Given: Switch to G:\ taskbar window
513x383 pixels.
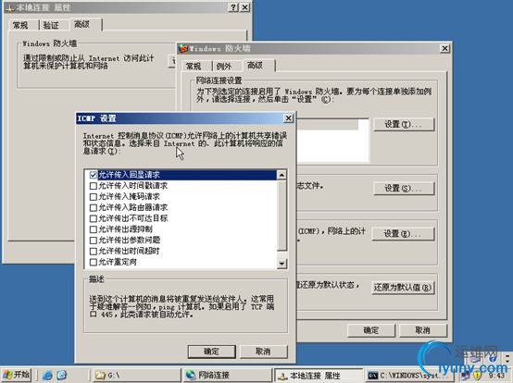Looking at the screenshot, I should click(x=136, y=376).
